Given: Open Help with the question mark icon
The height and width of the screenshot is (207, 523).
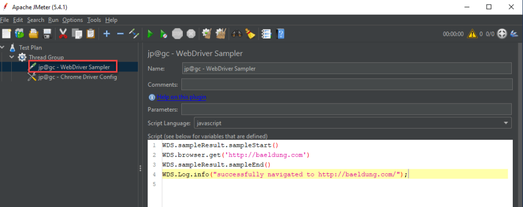Looking at the screenshot, I should point(280,34).
